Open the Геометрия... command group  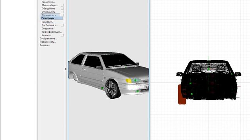(x=48, y=2)
